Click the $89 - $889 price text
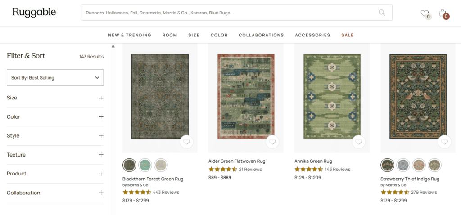Image resolution: width=461 pixels, height=215 pixels. (220, 178)
